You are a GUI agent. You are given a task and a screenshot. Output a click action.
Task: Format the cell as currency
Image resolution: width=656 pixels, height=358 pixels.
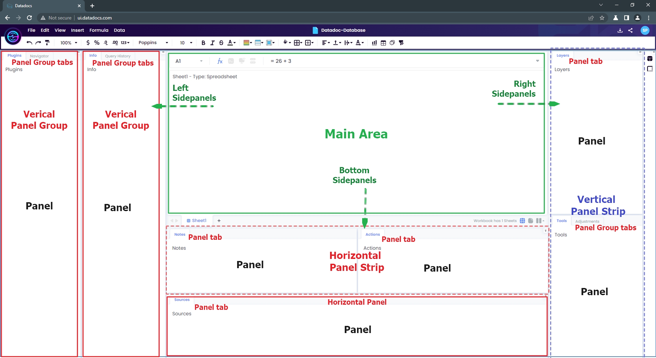coord(88,43)
